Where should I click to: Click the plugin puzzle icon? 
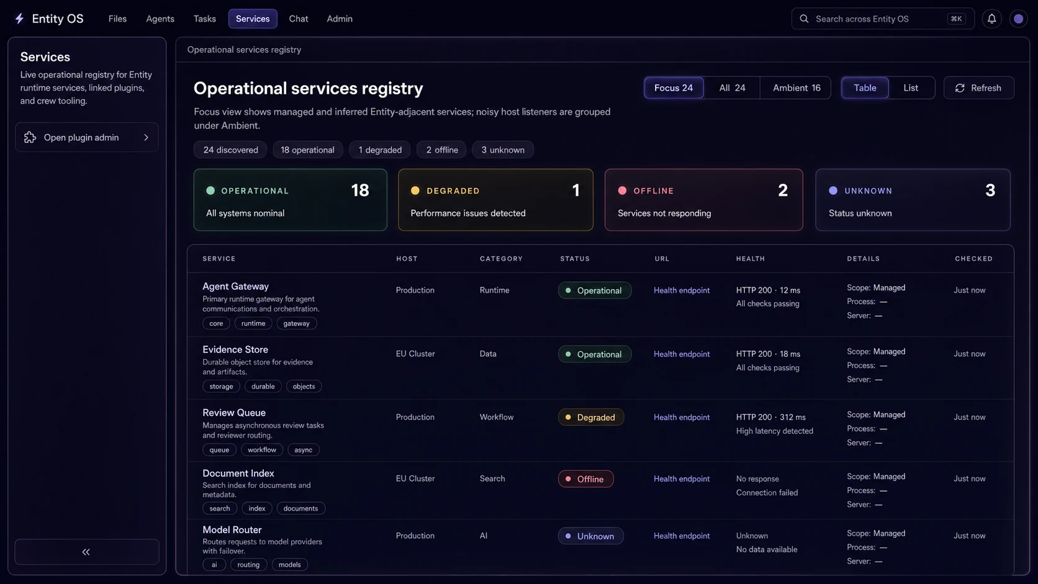30,137
